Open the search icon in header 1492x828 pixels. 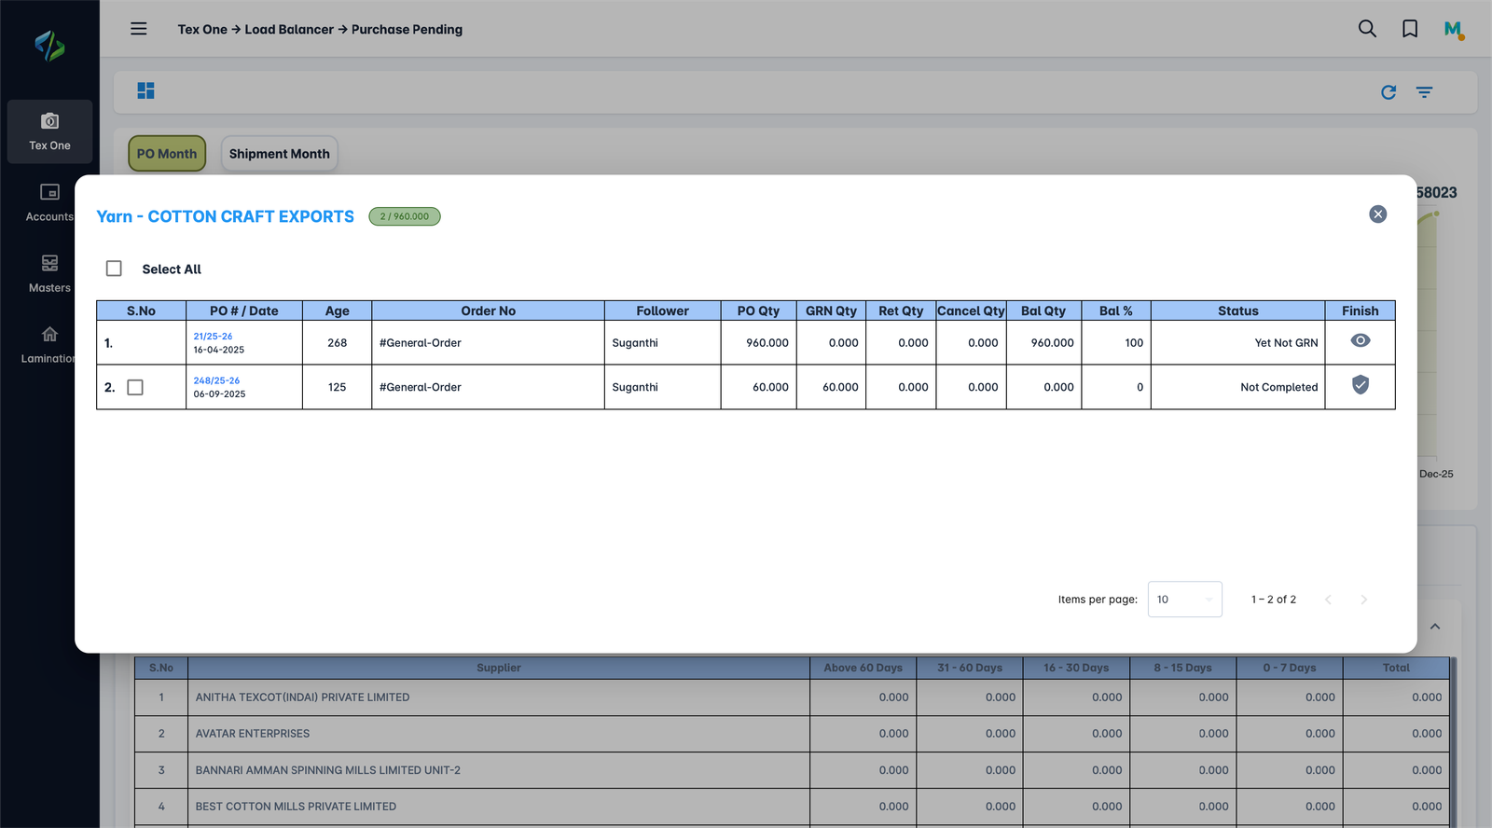click(x=1367, y=29)
